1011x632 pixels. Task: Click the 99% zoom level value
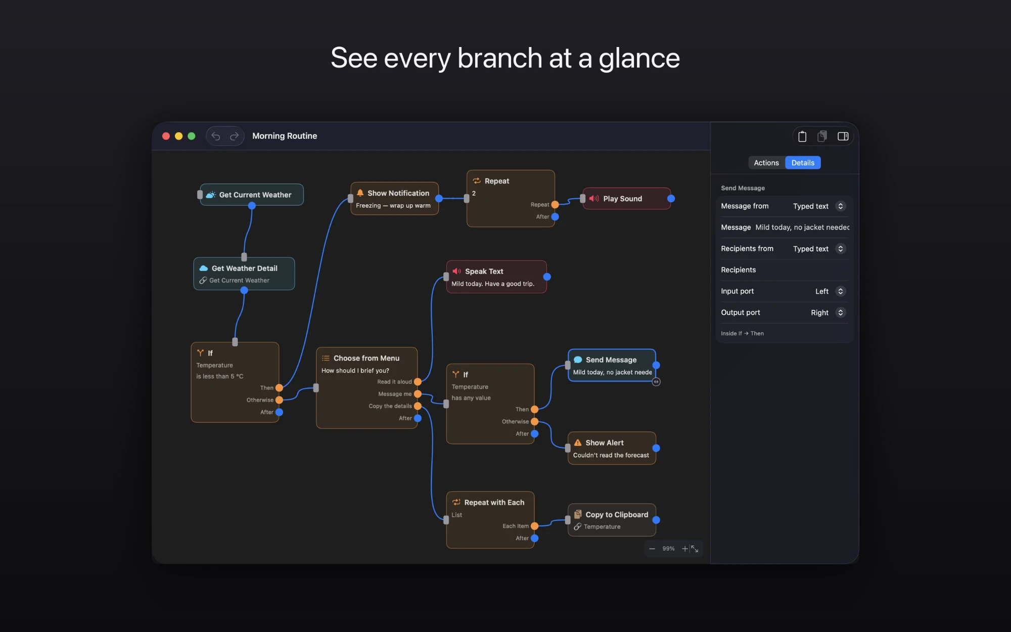pos(668,549)
